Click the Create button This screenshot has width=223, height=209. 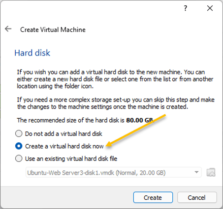click(153, 197)
